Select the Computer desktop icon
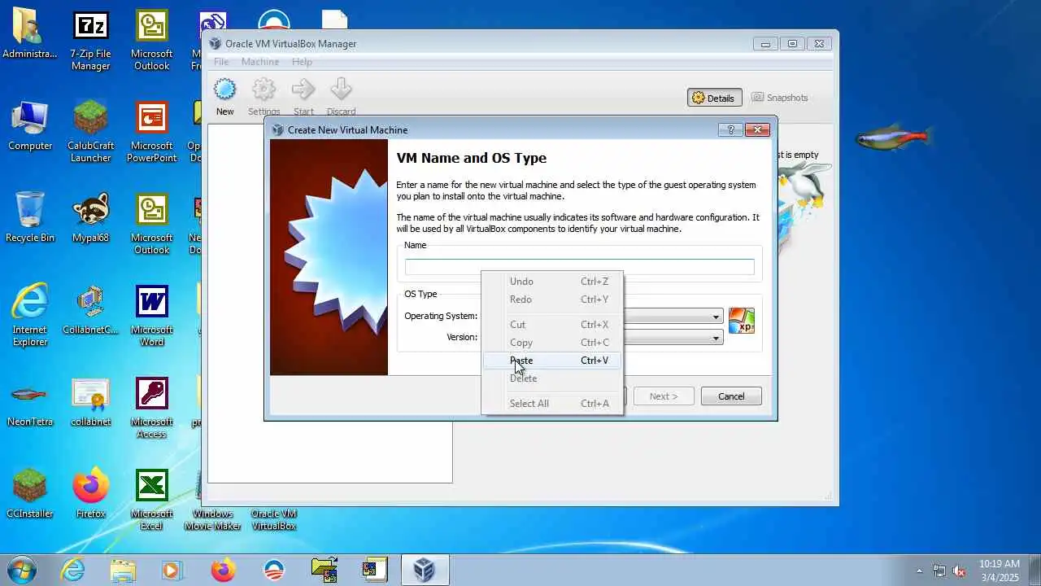Image resolution: width=1041 pixels, height=586 pixels. (30, 126)
